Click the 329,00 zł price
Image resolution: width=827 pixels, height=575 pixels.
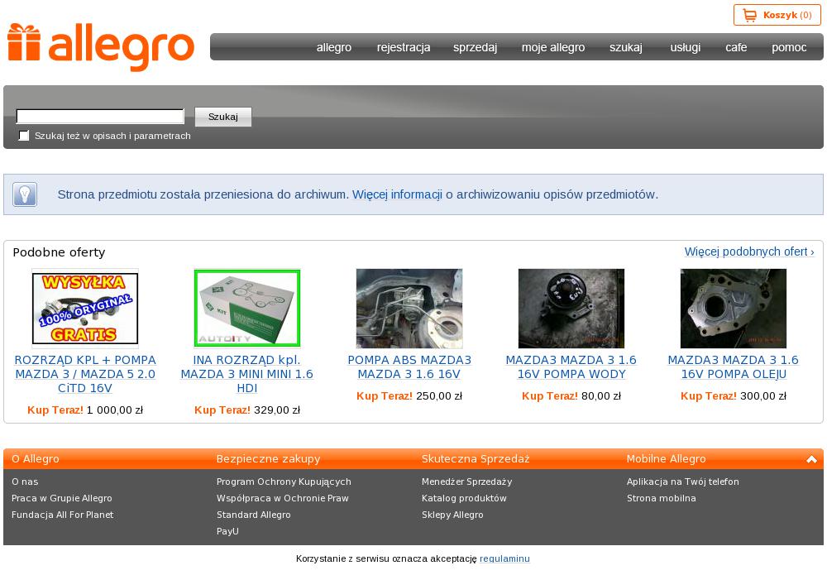click(277, 410)
